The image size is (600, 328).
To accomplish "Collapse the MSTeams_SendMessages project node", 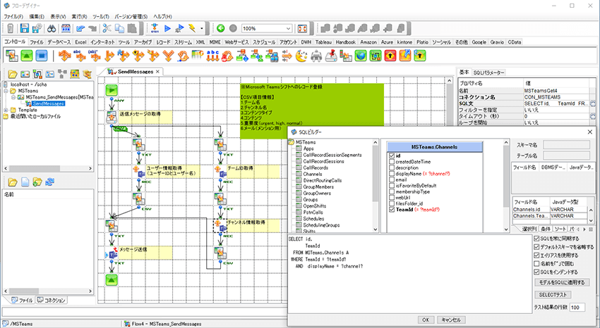I will tap(13, 97).
